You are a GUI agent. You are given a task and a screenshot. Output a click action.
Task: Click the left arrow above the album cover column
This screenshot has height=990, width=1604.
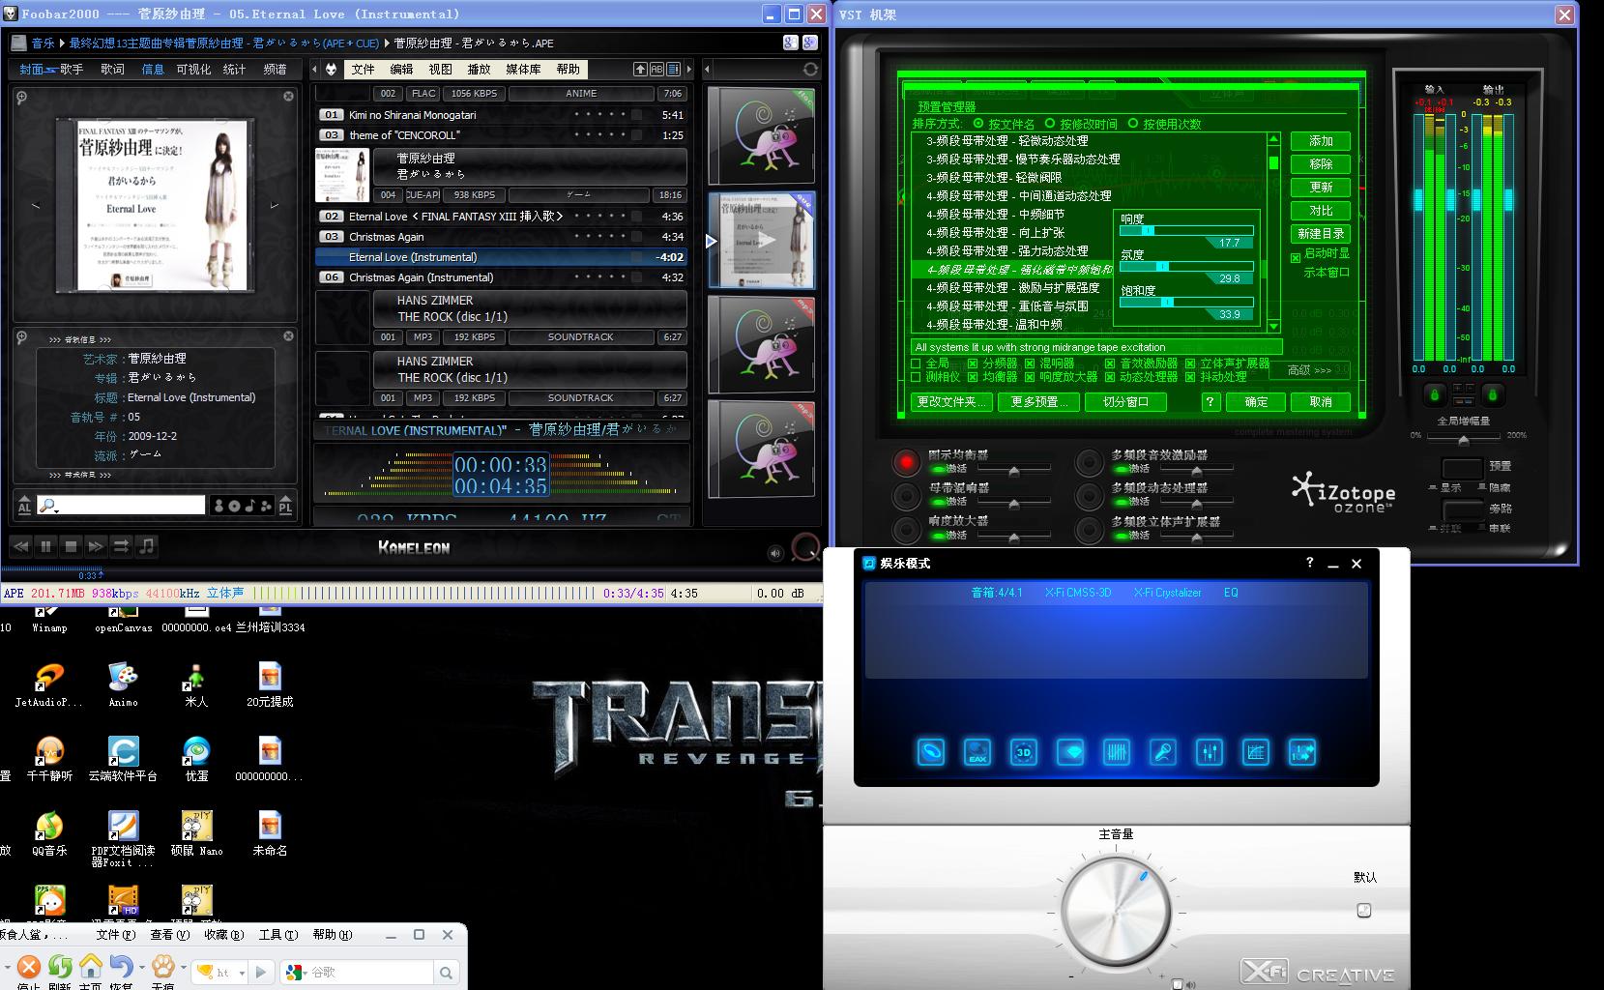coord(707,69)
